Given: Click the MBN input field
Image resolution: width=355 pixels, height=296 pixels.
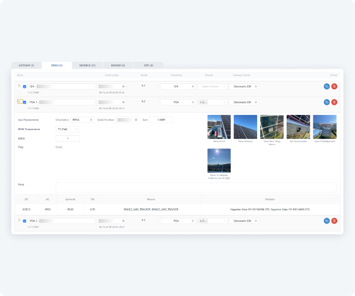Looking at the screenshot, I should point(68,138).
